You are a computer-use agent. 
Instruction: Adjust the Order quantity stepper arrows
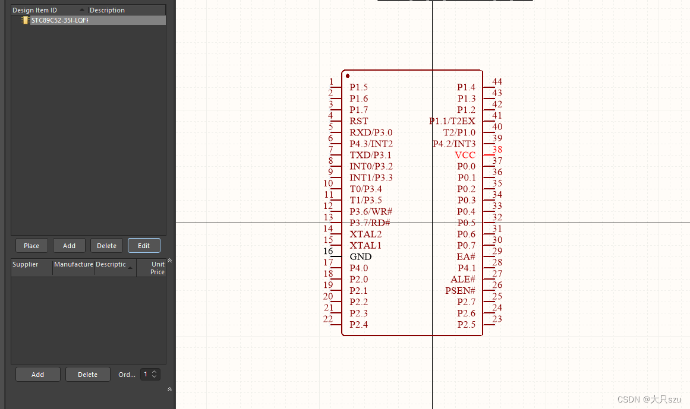coord(154,375)
